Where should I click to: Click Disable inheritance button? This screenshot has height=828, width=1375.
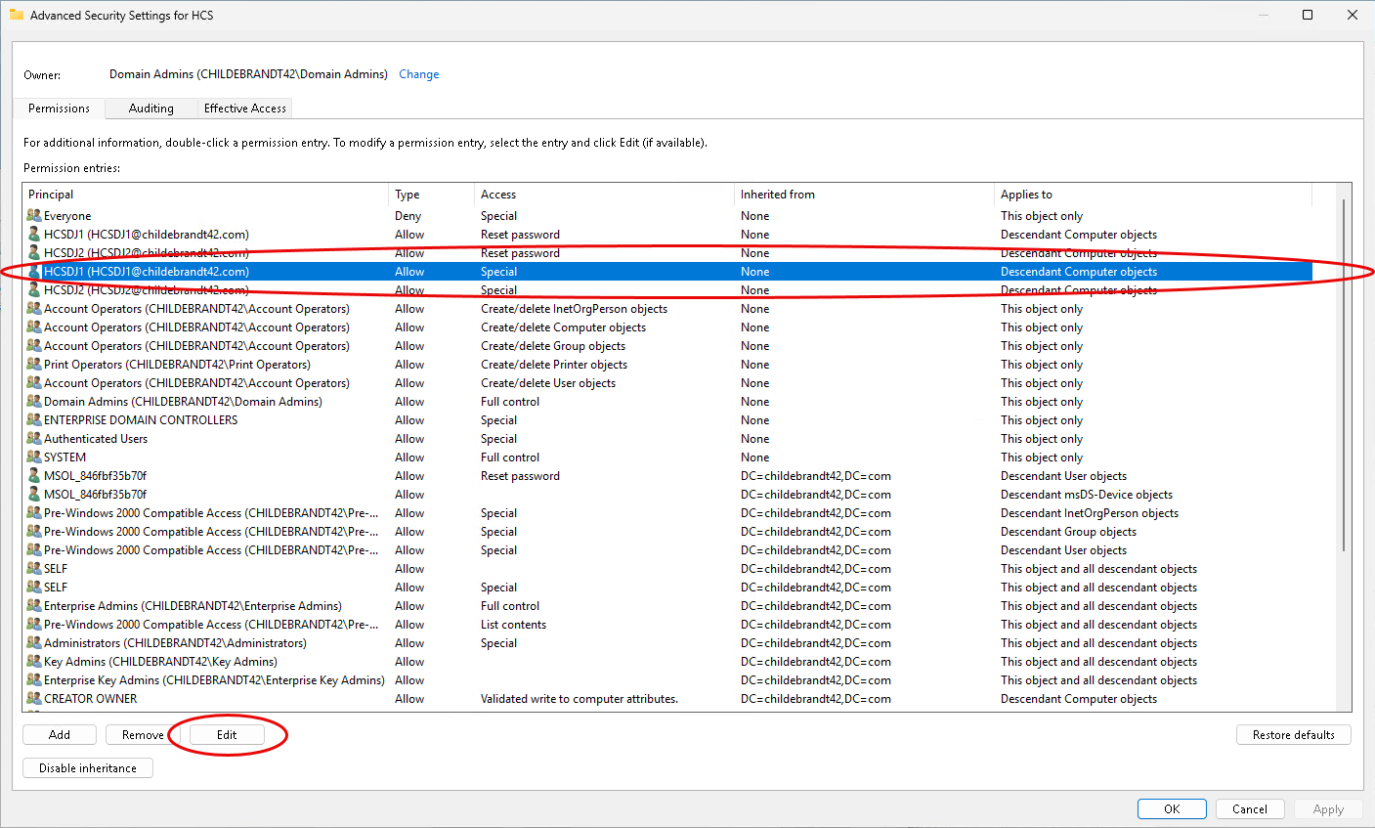(x=88, y=768)
